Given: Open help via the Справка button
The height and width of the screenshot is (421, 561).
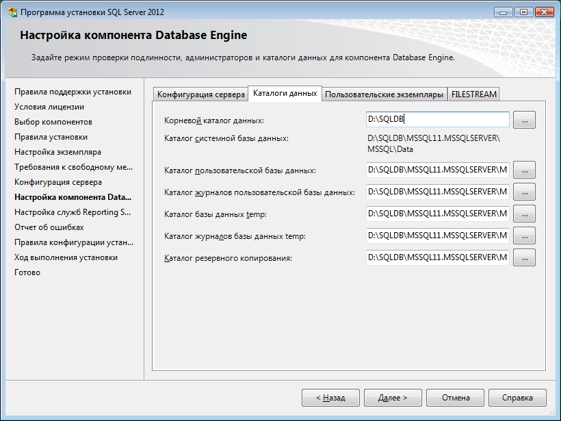Looking at the screenshot, I should [x=517, y=397].
